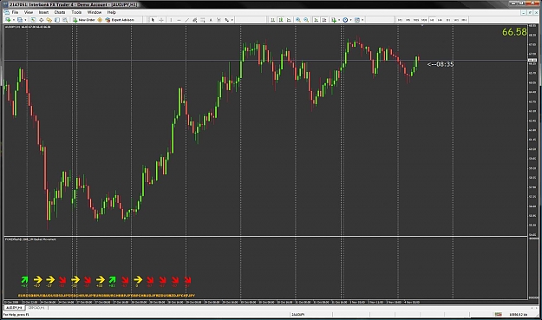Expand the Profiles dropdown arrow

(x=25, y=20)
